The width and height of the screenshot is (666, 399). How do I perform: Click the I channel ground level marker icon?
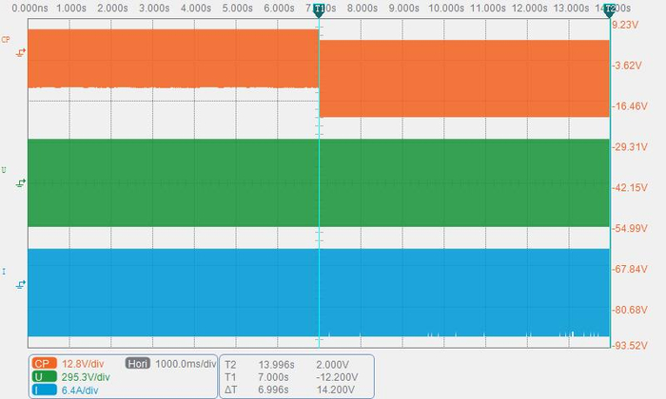coord(20,284)
